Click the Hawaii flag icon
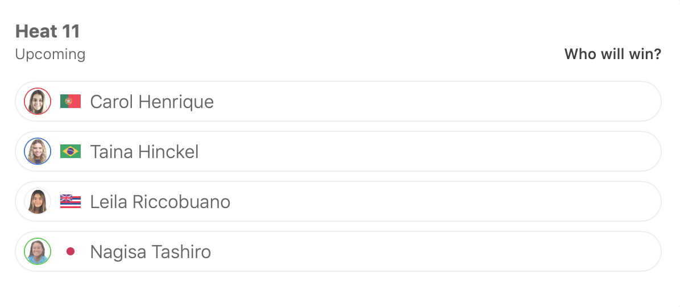Screen dimensions: 680x307 [x=71, y=202]
